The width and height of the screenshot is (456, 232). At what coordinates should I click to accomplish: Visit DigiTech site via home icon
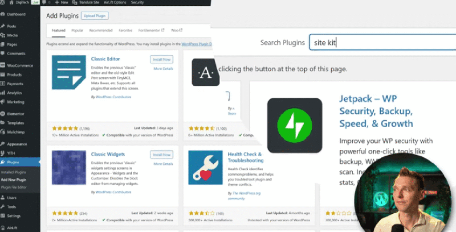[x=19, y=2]
